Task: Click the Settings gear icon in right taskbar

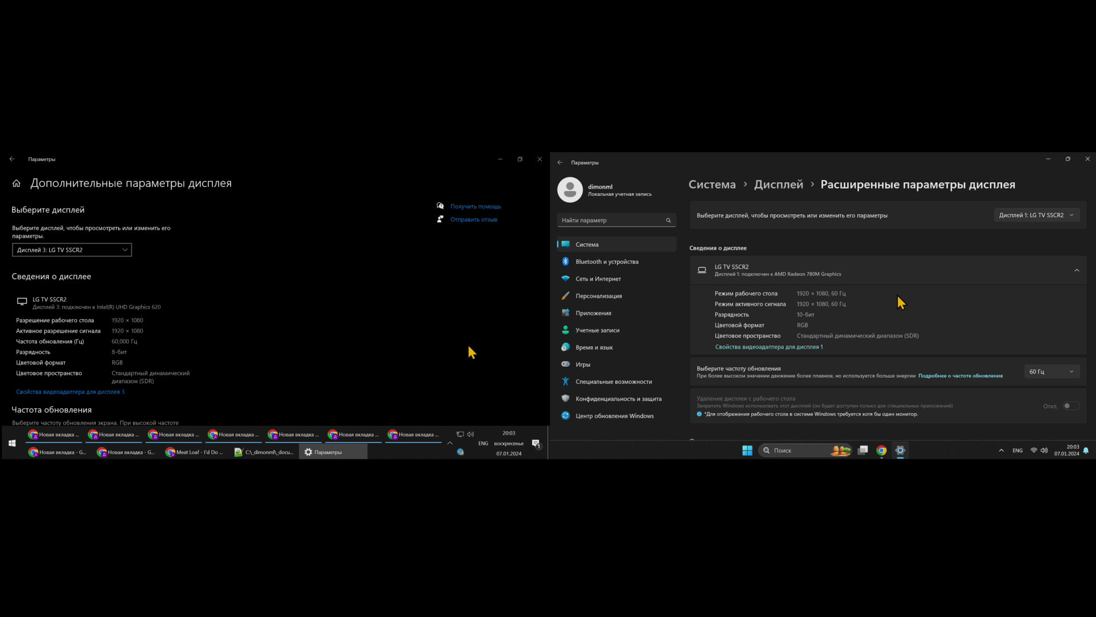Action: pos(900,451)
